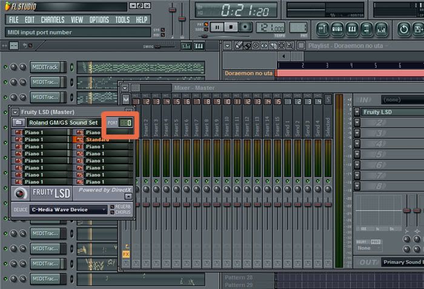Select the slice tool in Playlist
This screenshot has width=424, height=289.
[x=273, y=45]
